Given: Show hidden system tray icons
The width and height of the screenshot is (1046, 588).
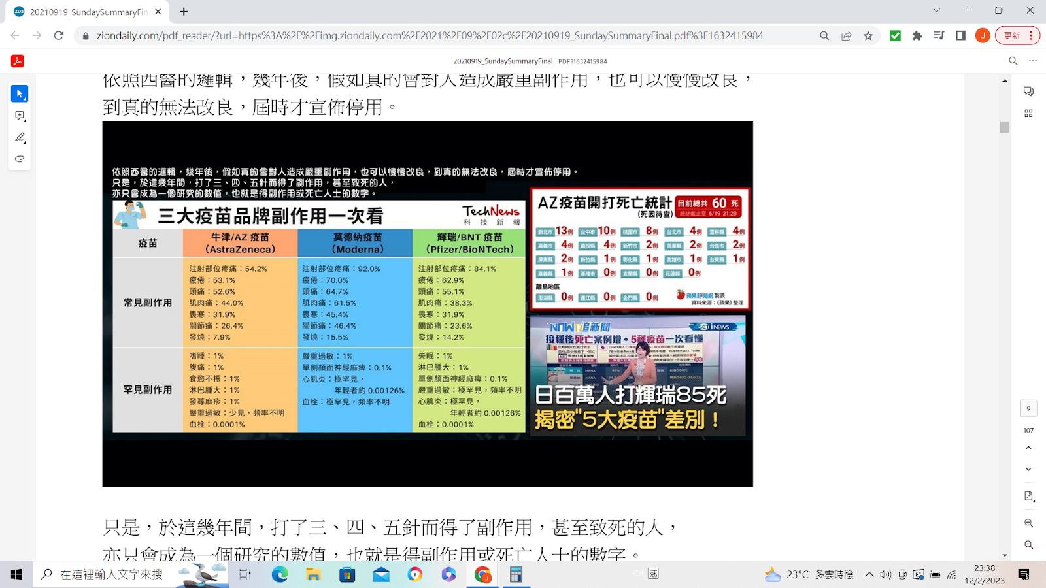Looking at the screenshot, I should (x=869, y=574).
